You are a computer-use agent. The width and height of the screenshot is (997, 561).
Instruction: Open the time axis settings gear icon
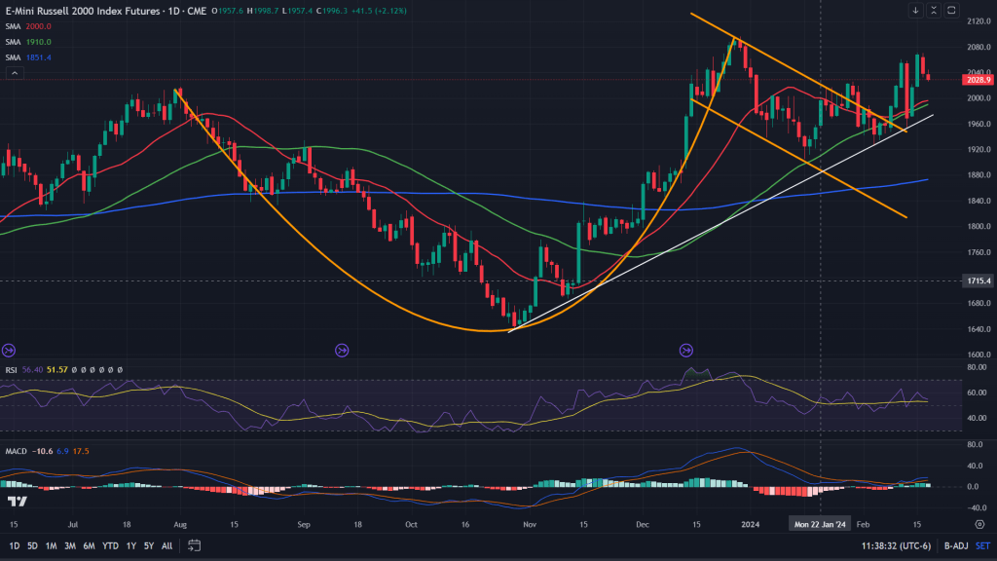[977, 522]
